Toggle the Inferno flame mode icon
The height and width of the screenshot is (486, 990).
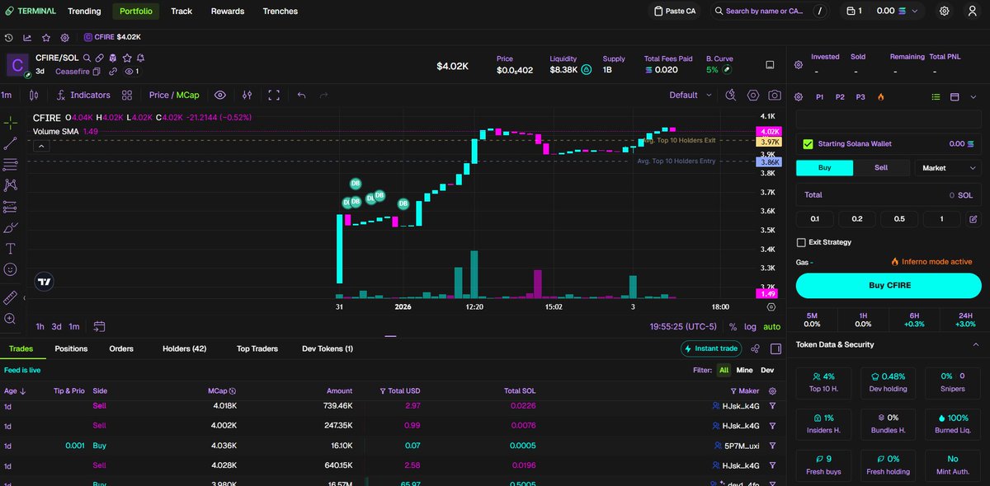881,96
